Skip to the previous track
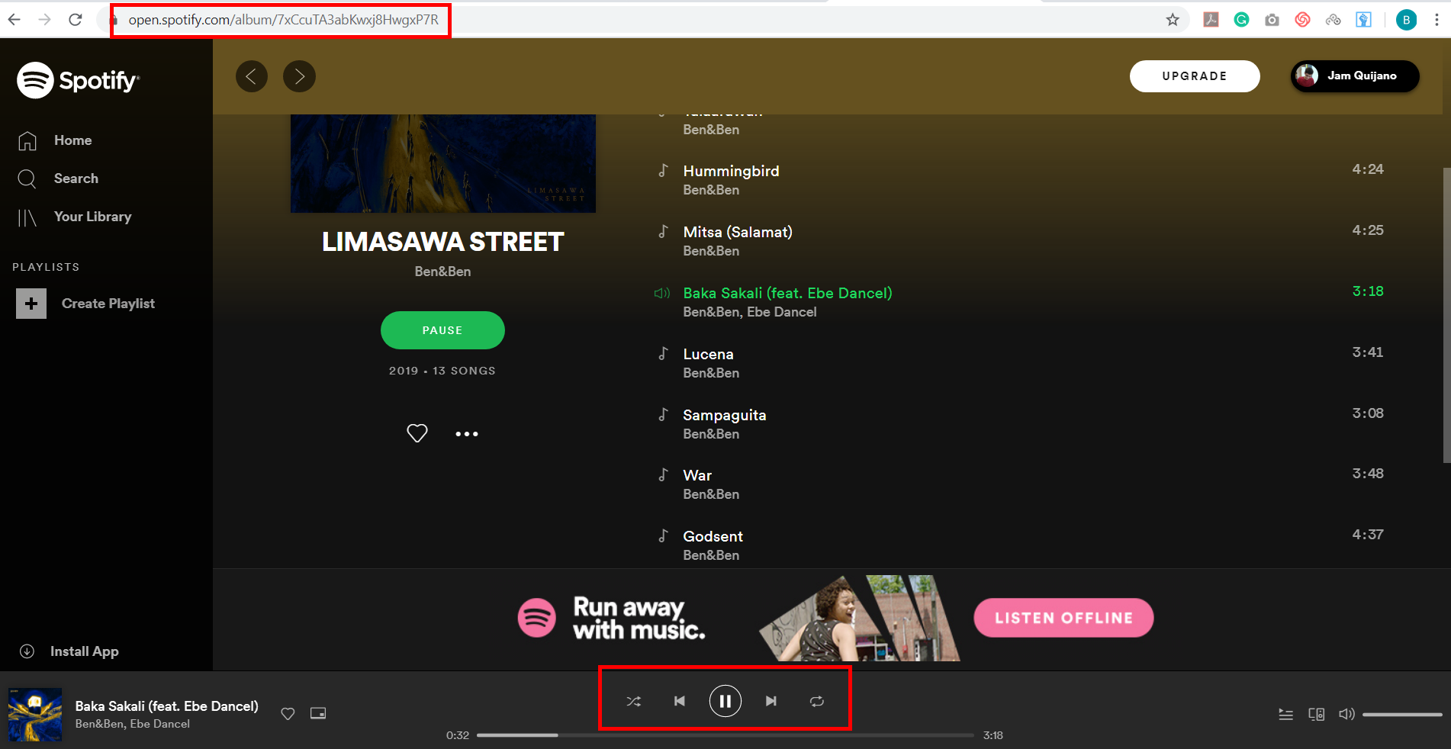 pyautogui.click(x=679, y=701)
